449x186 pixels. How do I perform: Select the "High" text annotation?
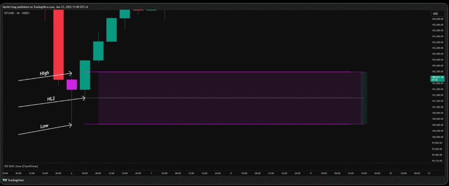[44, 73]
